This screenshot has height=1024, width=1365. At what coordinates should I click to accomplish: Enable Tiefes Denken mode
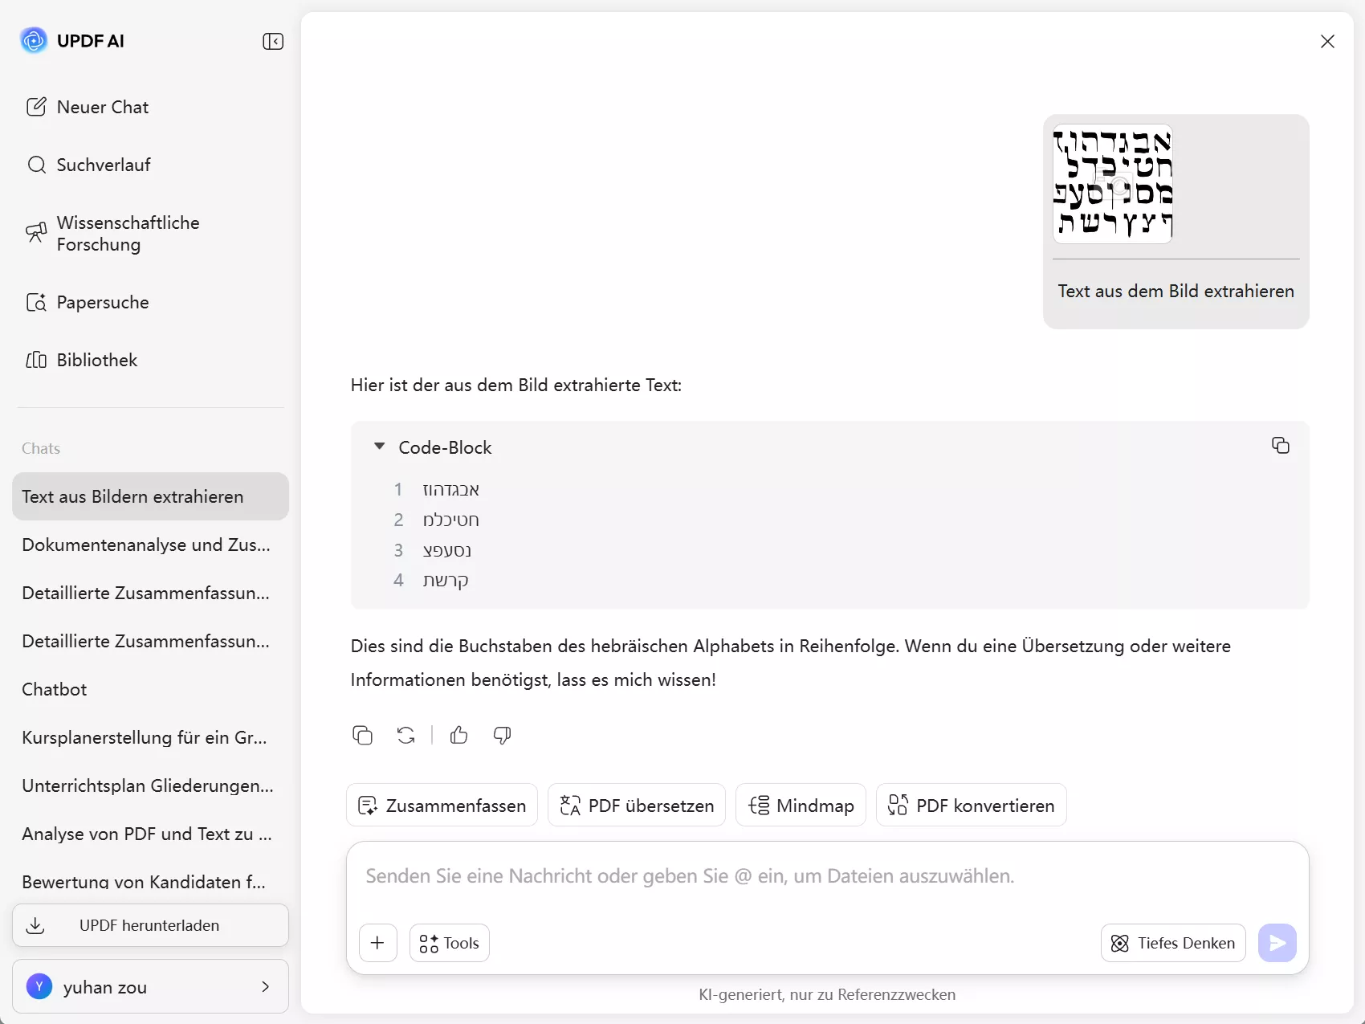pos(1172,943)
